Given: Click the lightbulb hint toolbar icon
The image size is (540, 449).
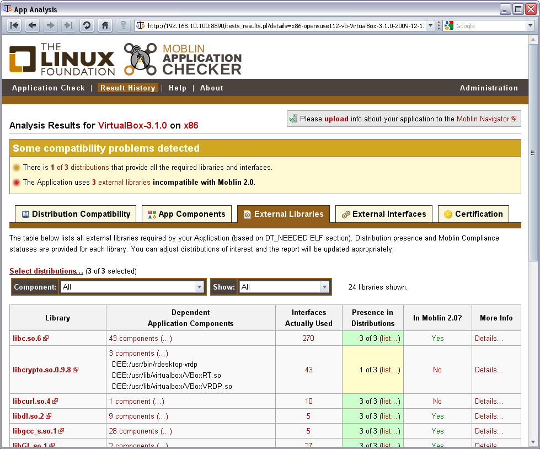Looking at the screenshot, I should [x=123, y=25].
